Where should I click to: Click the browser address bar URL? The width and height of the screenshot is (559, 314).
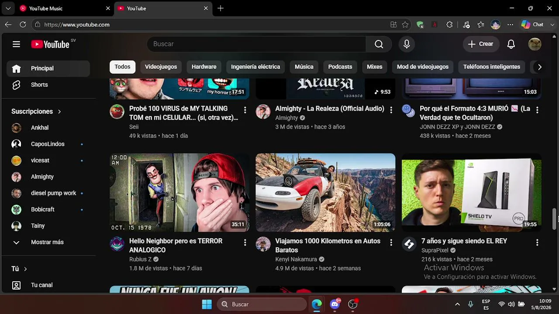77,25
